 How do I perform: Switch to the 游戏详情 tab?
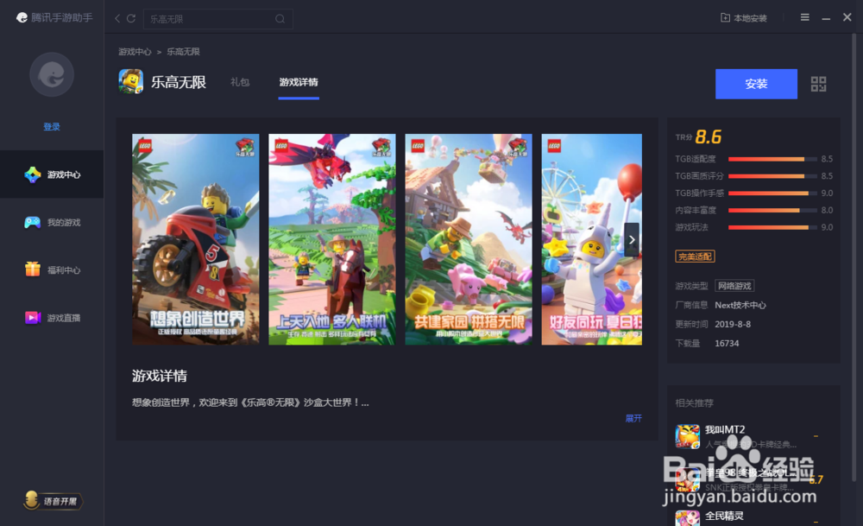(298, 82)
